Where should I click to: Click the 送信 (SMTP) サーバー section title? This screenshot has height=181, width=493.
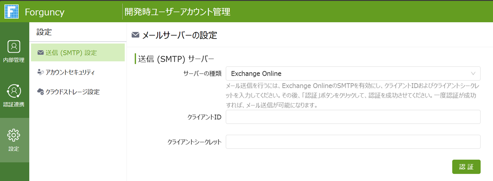(176, 59)
